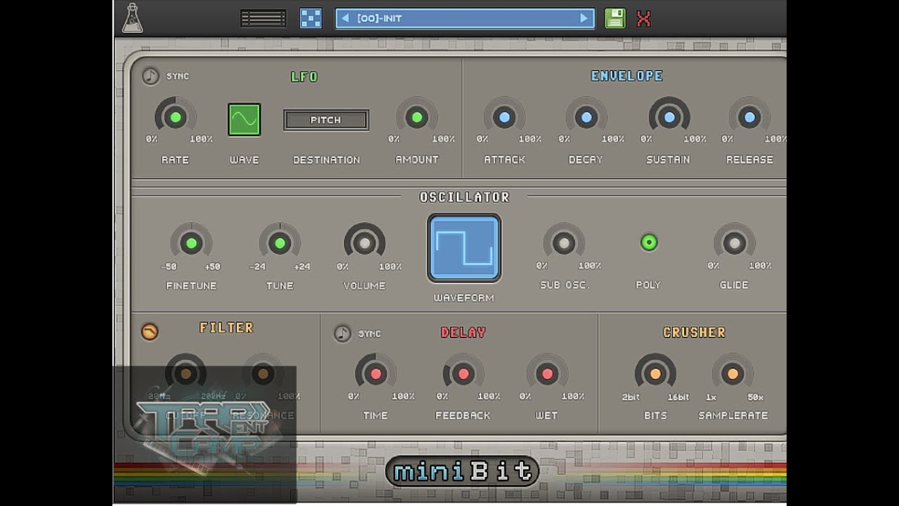Save the current preset with the disk icon
This screenshot has width=899, height=506.
615,18
